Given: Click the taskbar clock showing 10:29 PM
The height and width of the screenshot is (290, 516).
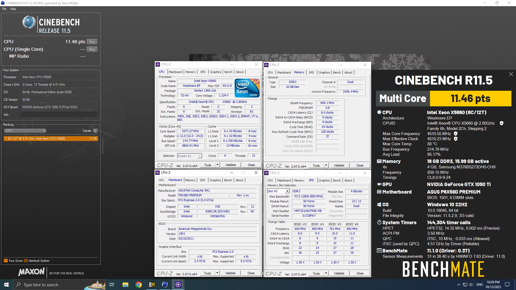Looking at the screenshot, I should click(x=493, y=285).
